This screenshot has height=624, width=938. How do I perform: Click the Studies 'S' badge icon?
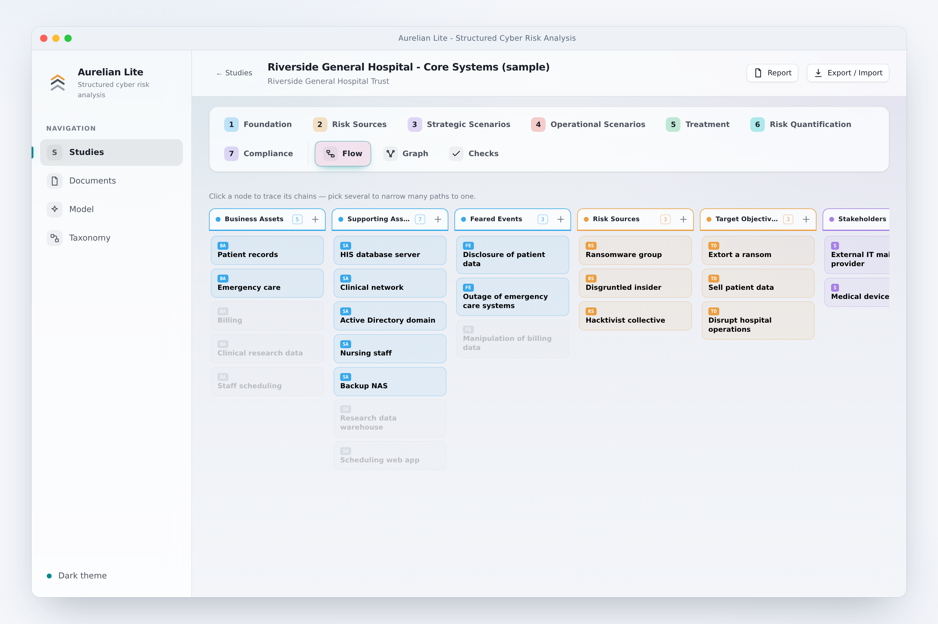click(54, 153)
